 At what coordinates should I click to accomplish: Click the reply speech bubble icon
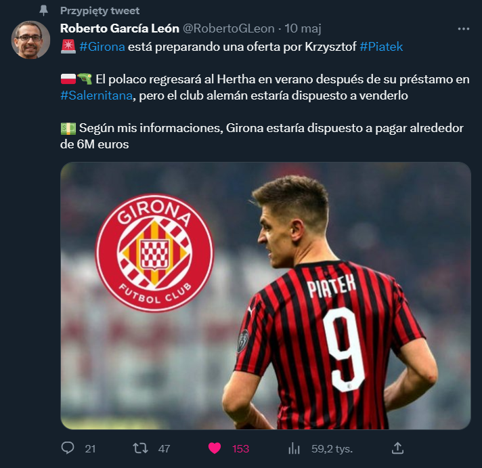pyautogui.click(x=68, y=448)
